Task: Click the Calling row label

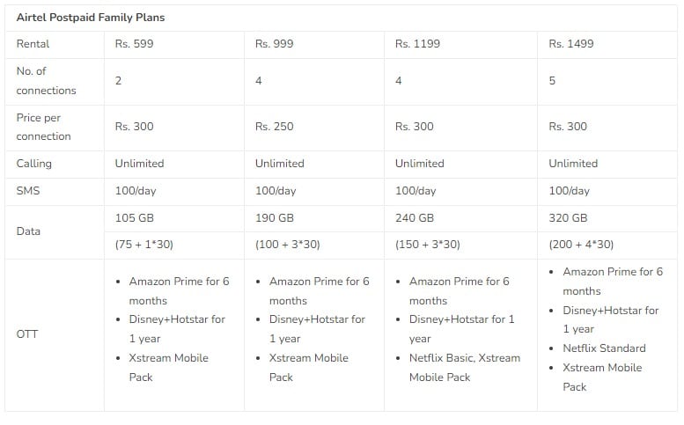Action: point(33,164)
